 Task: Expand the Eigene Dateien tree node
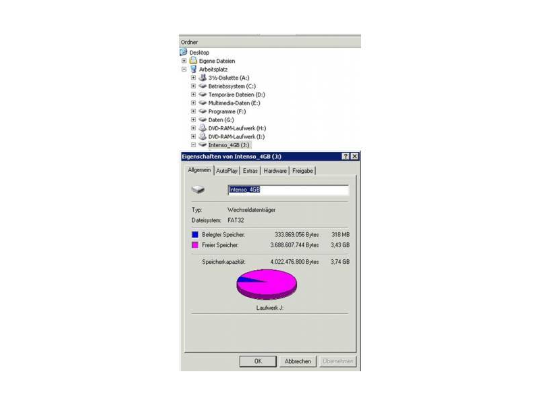pyautogui.click(x=184, y=61)
